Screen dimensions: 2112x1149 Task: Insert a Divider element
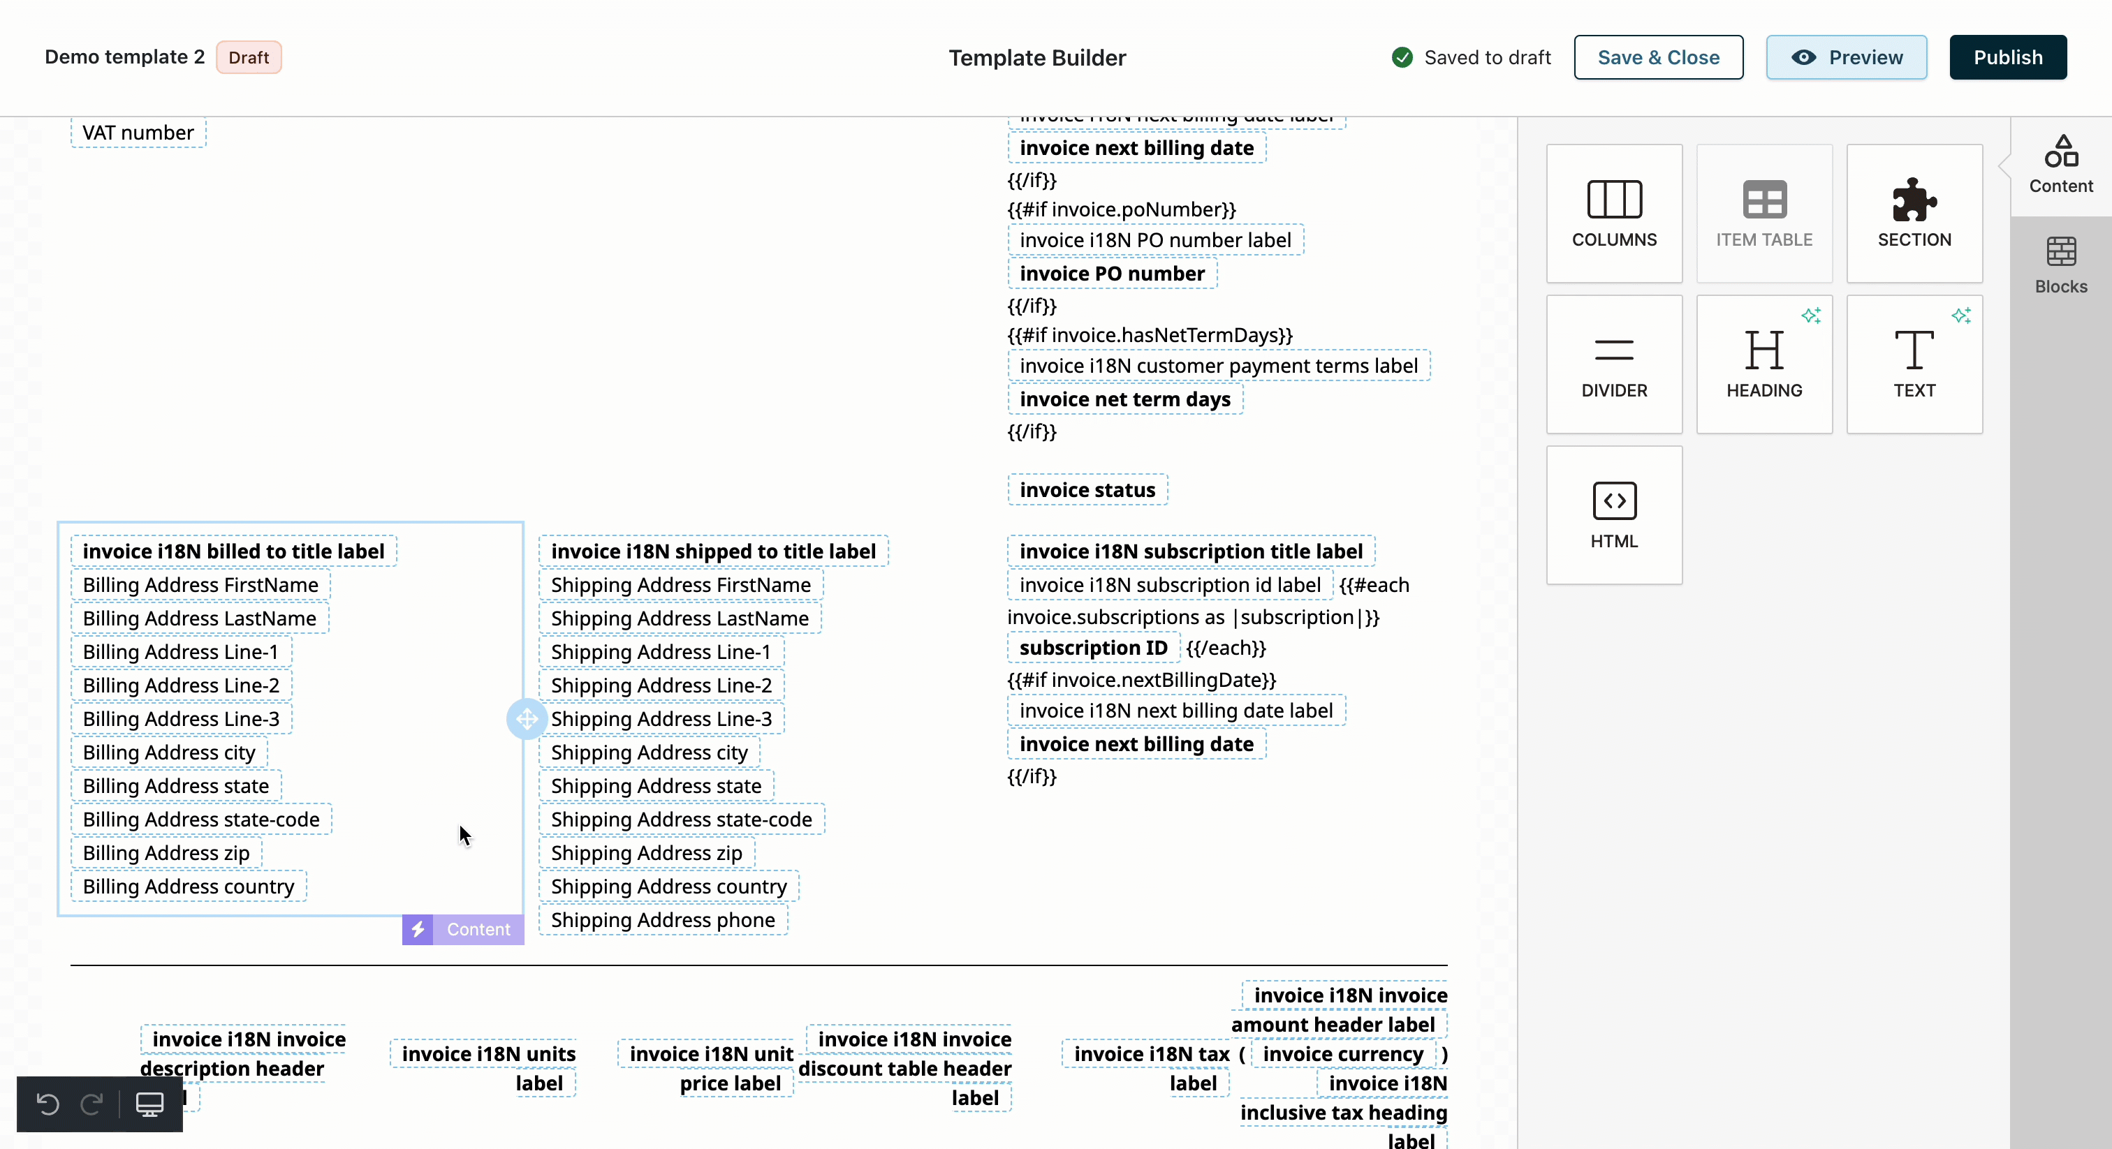(x=1613, y=364)
